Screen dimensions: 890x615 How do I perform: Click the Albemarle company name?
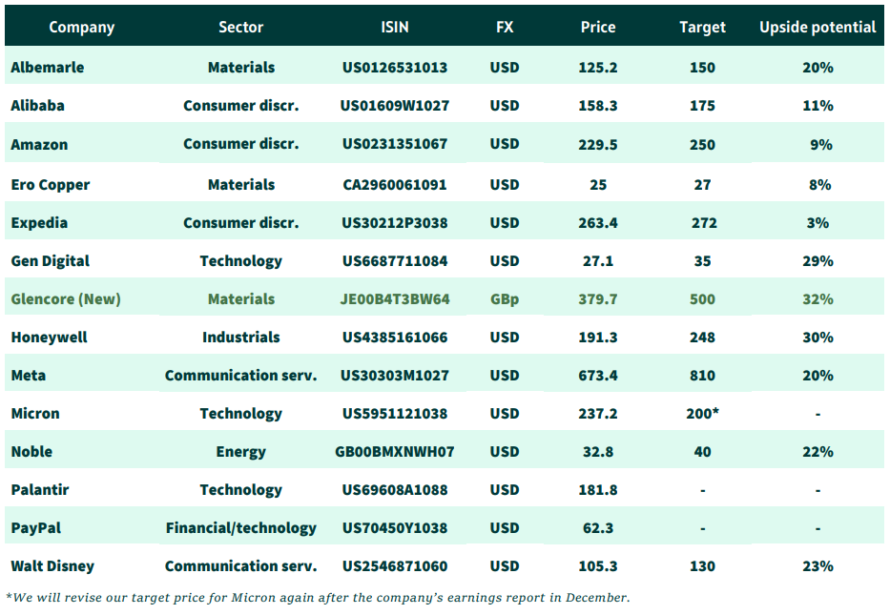point(48,68)
